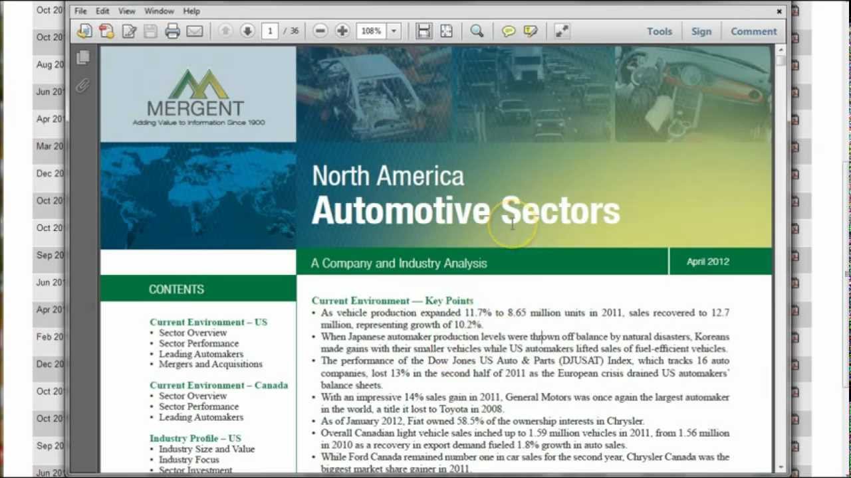This screenshot has width=851, height=478.
Task: Click the page number input field
Action: (270, 31)
